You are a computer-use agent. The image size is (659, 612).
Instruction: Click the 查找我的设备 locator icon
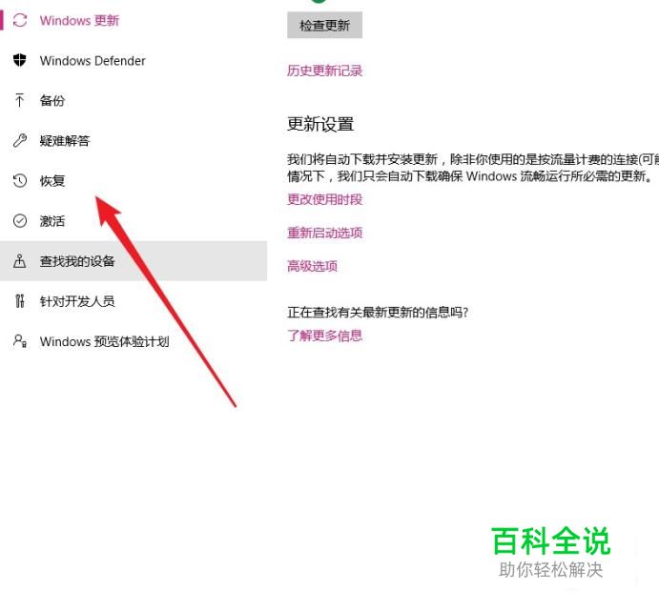tap(20, 261)
